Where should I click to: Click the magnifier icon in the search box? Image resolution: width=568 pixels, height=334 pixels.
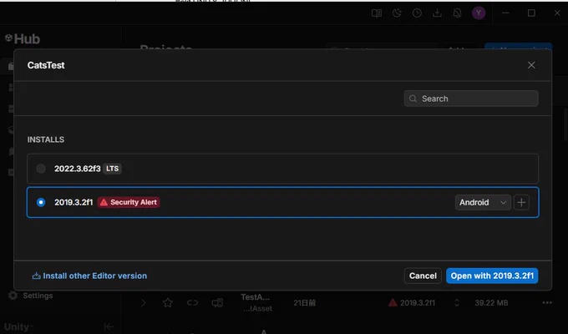(413, 99)
